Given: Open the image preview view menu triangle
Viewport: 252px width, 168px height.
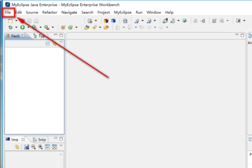Looking at the screenshot, I should [x=61, y=146].
